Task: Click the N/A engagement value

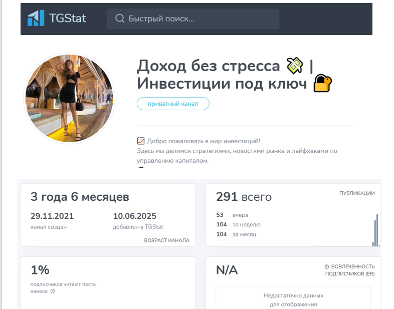Action: click(227, 270)
